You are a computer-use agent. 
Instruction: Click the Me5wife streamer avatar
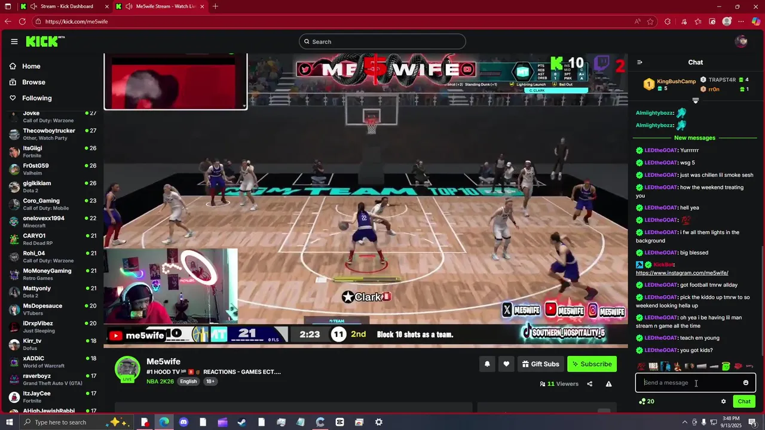[127, 368]
